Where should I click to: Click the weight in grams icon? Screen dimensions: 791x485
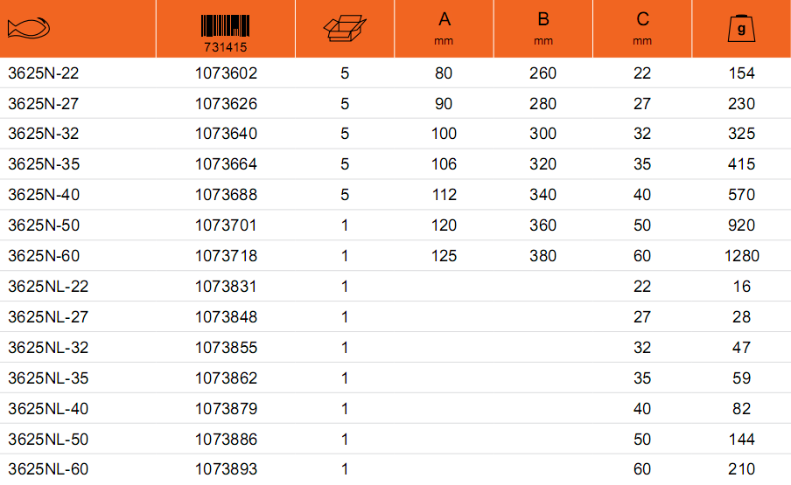point(741,29)
